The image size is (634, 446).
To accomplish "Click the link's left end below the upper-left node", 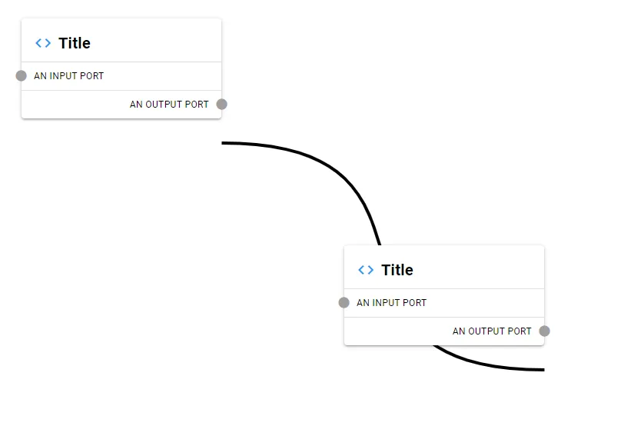I will [x=224, y=143].
